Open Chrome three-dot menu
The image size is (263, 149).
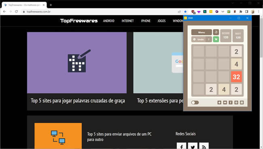pyautogui.click(x=259, y=12)
